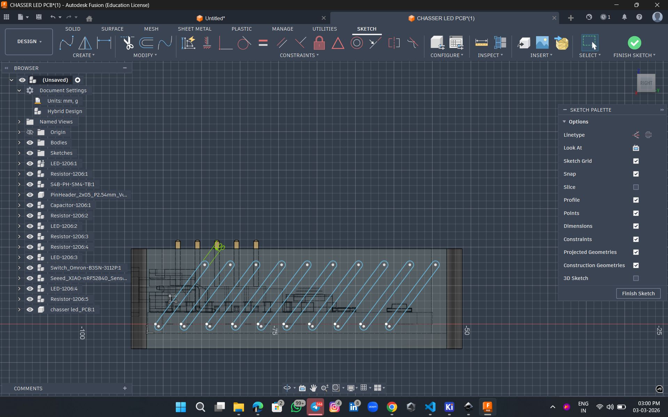Open Chrome from the taskbar
668x417 pixels.
[392, 407]
